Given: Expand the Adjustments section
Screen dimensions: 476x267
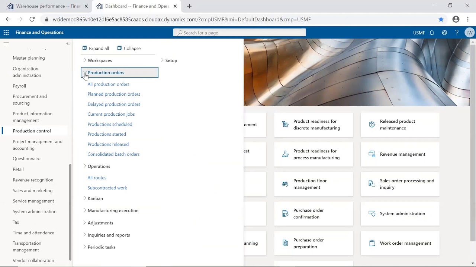Looking at the screenshot, I should pos(84,222).
